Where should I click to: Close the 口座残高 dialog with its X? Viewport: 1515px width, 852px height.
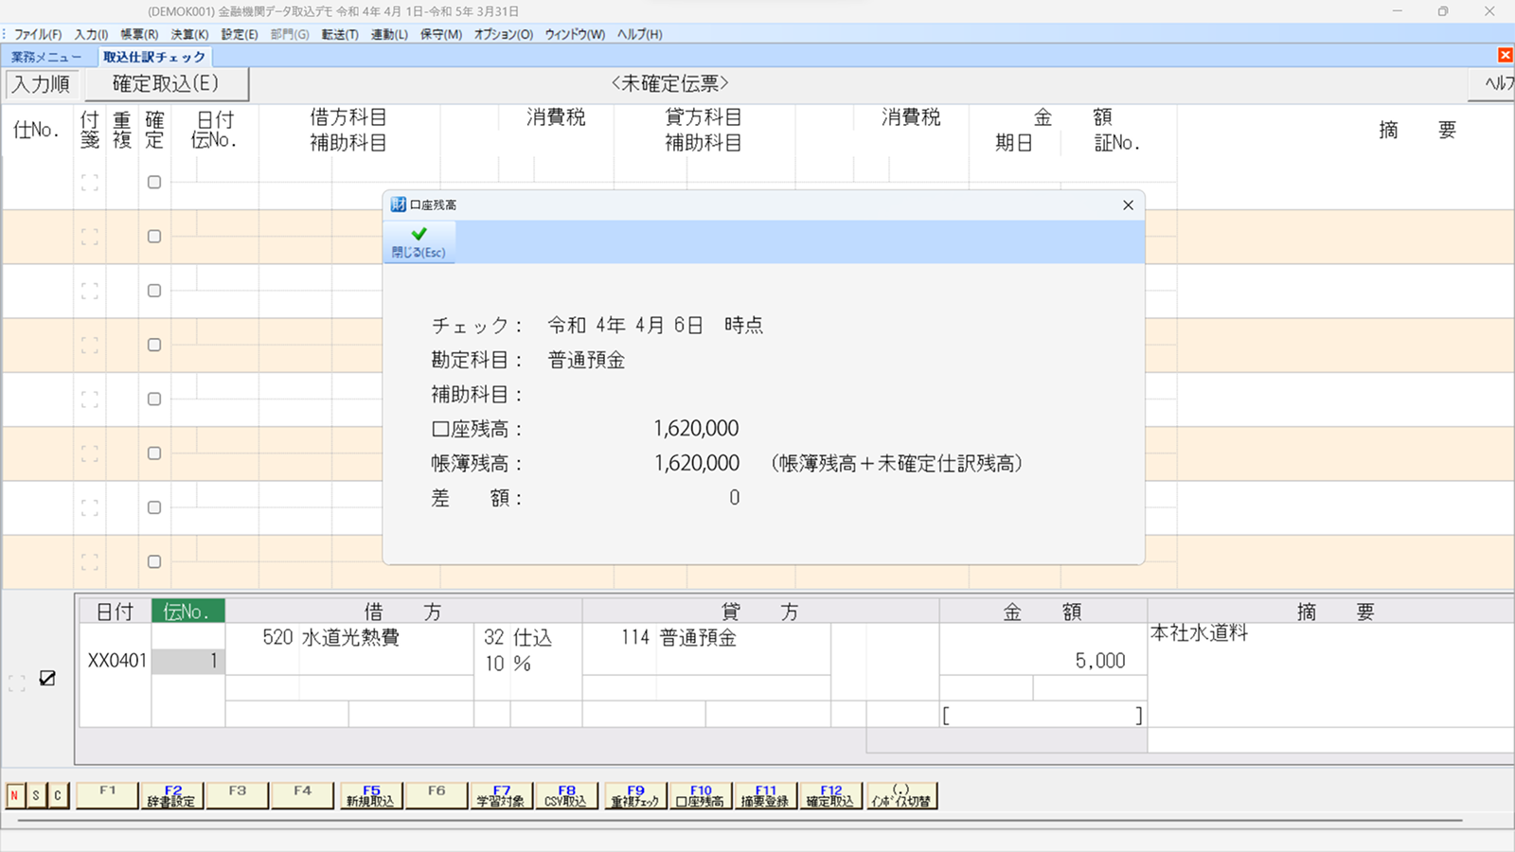[1128, 205]
